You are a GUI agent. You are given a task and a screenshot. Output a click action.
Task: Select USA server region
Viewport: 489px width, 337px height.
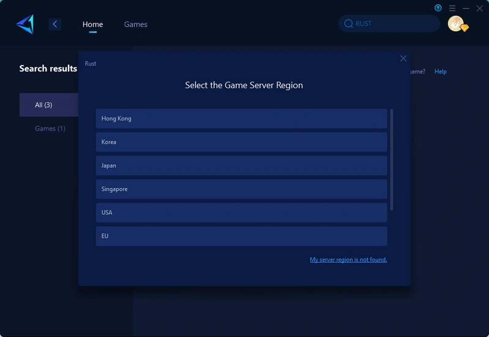[241, 213]
